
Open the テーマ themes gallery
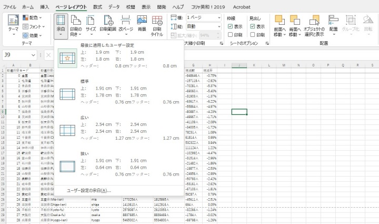(13, 25)
